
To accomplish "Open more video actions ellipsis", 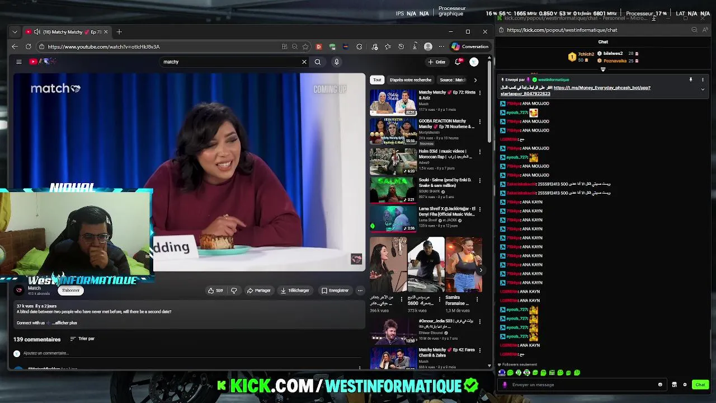I will [x=360, y=290].
